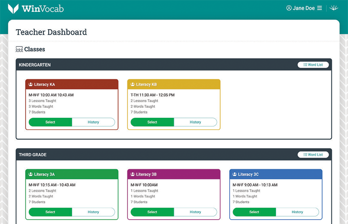
Task: Open the Third Grade Word List
Action: click(x=313, y=154)
